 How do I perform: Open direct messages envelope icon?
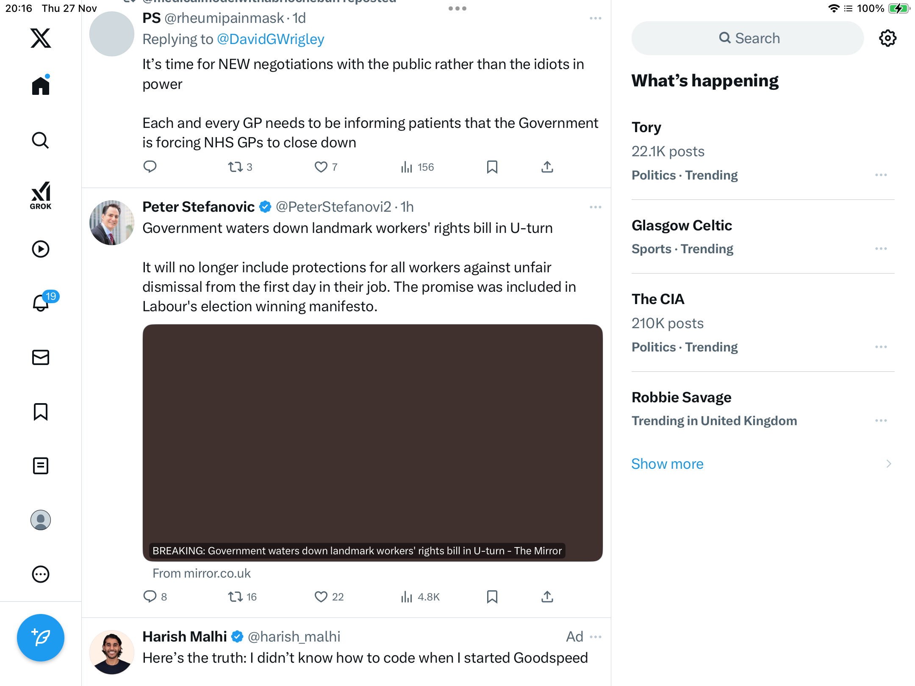[41, 357]
